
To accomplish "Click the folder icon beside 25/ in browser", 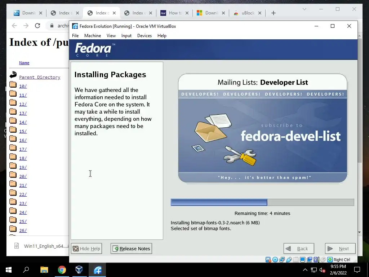I will click(x=13, y=220).
